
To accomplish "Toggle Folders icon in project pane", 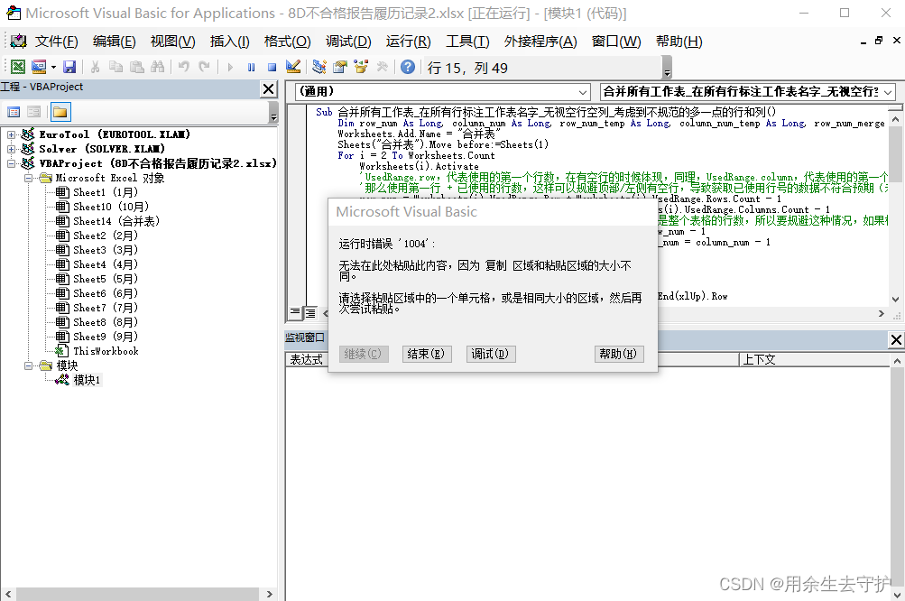I will [x=60, y=112].
